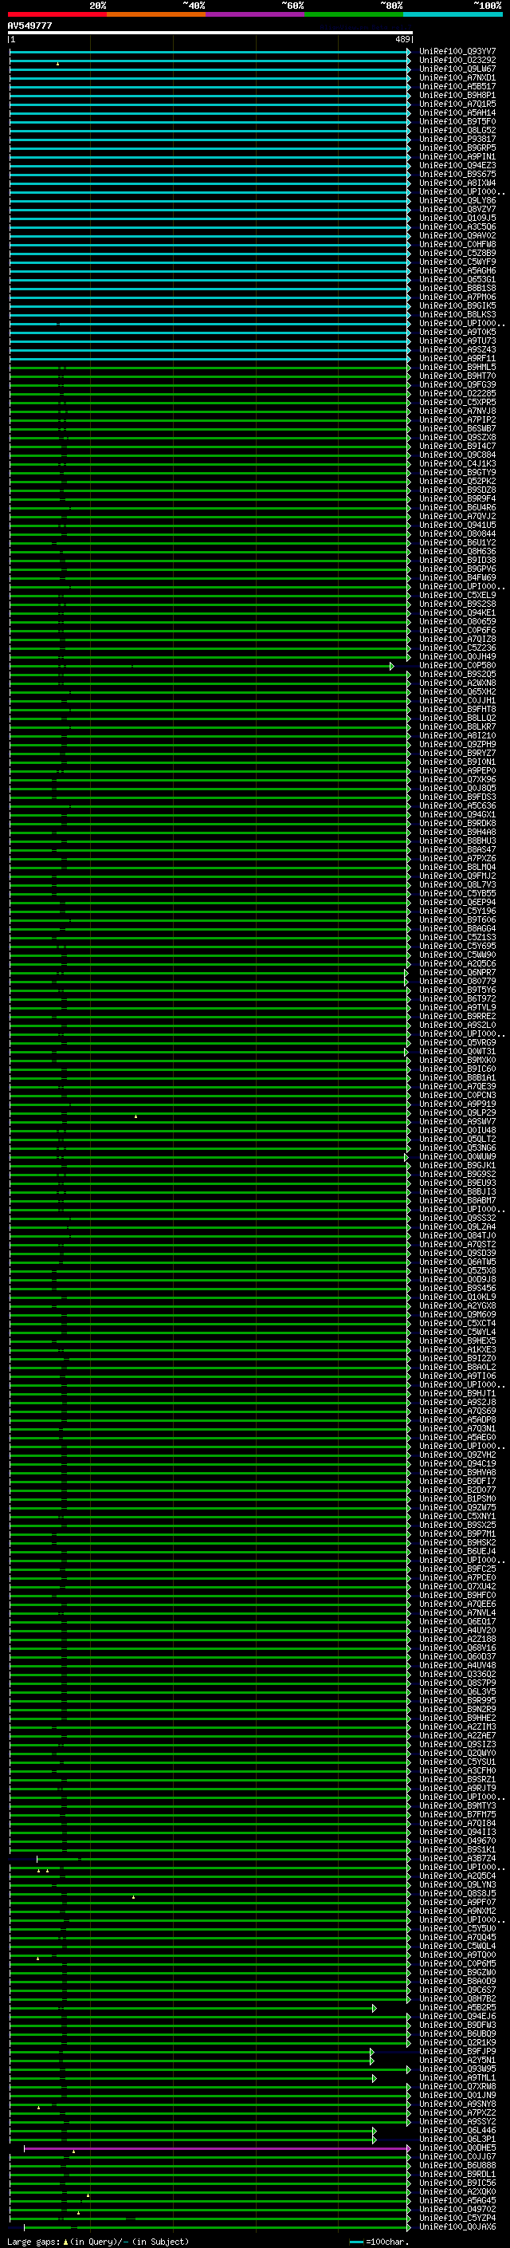Click the orange ~40% identity legend segment
The width and height of the screenshot is (510, 2248).
[156, 14]
